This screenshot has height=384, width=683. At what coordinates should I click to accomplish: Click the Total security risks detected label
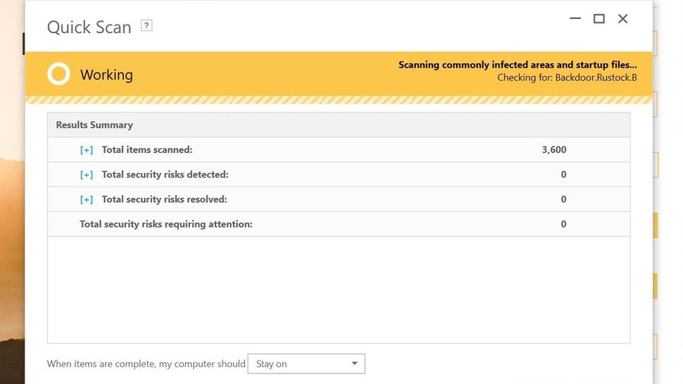(165, 175)
